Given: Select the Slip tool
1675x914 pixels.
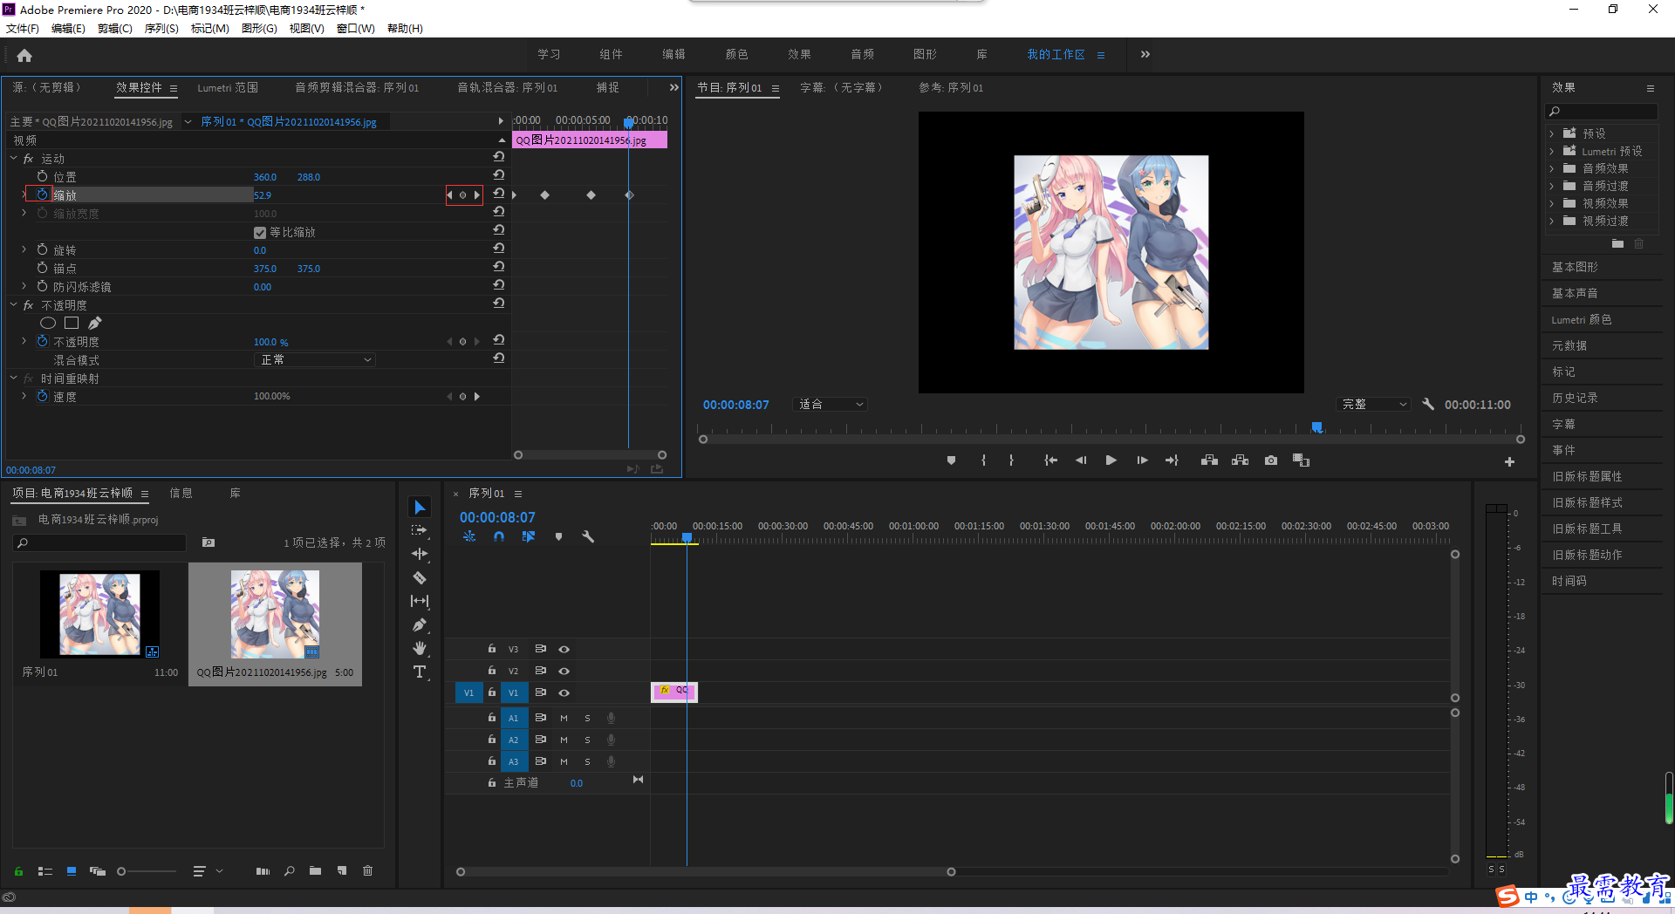Looking at the screenshot, I should click(x=420, y=601).
